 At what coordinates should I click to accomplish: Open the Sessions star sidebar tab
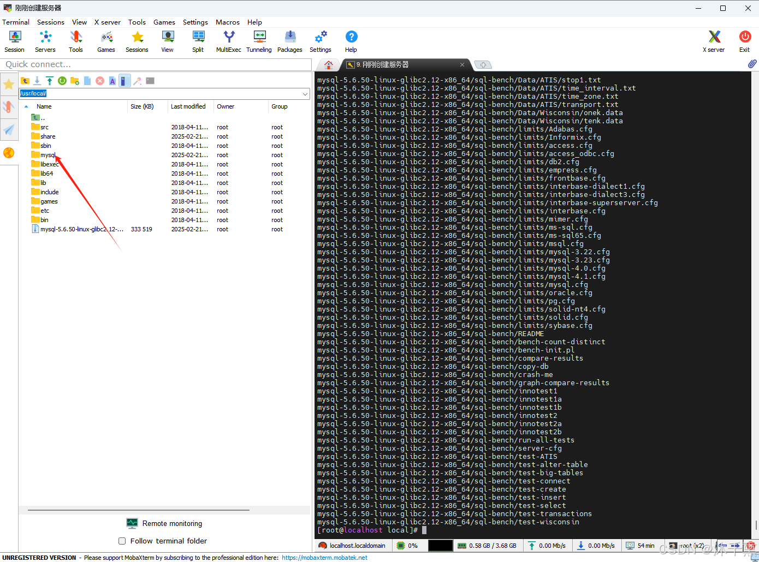click(9, 85)
